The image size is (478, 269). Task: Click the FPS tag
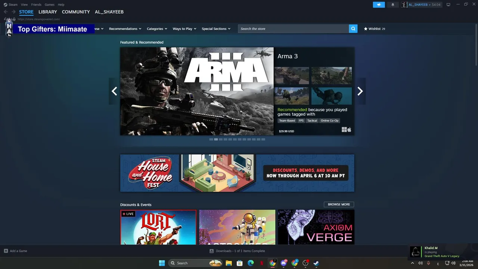coord(301,121)
